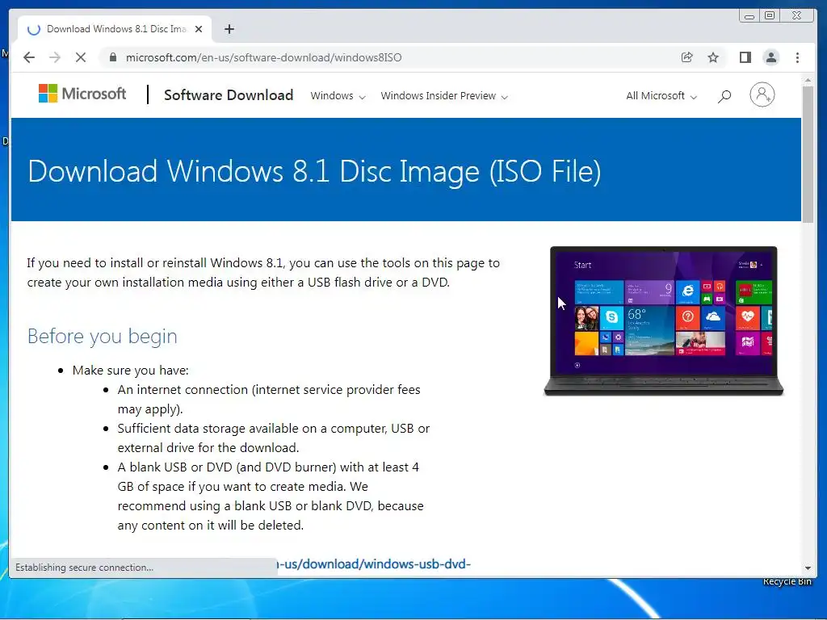Minimize the Chrome window
Screen dimensions: 827x620
(749, 16)
